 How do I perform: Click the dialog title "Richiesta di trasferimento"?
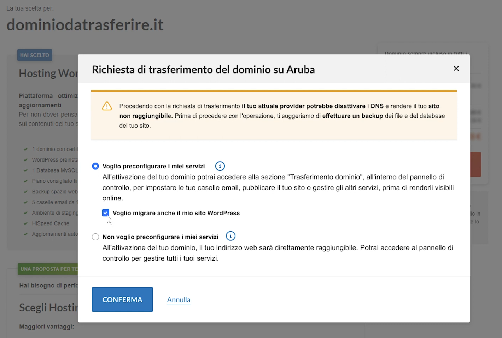(203, 70)
